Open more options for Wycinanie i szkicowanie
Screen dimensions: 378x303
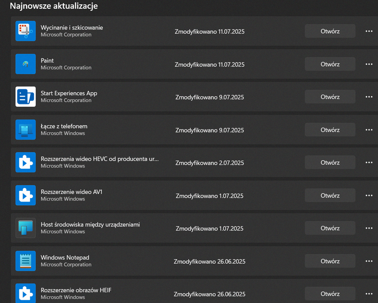(369, 31)
